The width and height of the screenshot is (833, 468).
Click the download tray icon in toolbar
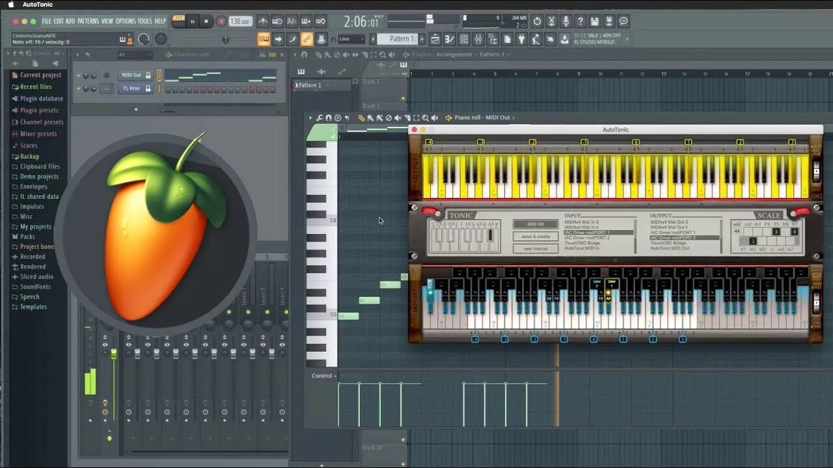click(x=564, y=39)
